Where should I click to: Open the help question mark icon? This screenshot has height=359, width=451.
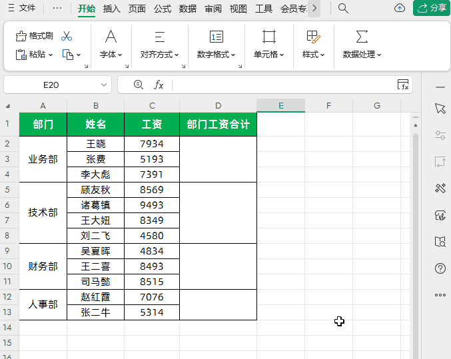pyautogui.click(x=440, y=268)
